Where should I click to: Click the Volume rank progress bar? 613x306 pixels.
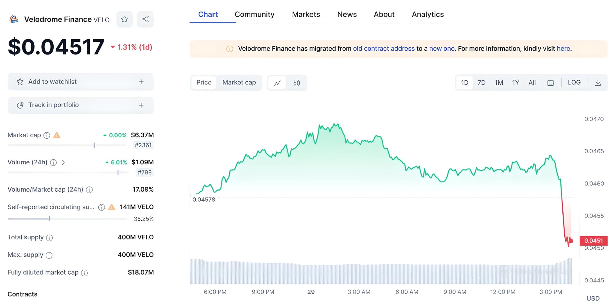[x=68, y=173]
